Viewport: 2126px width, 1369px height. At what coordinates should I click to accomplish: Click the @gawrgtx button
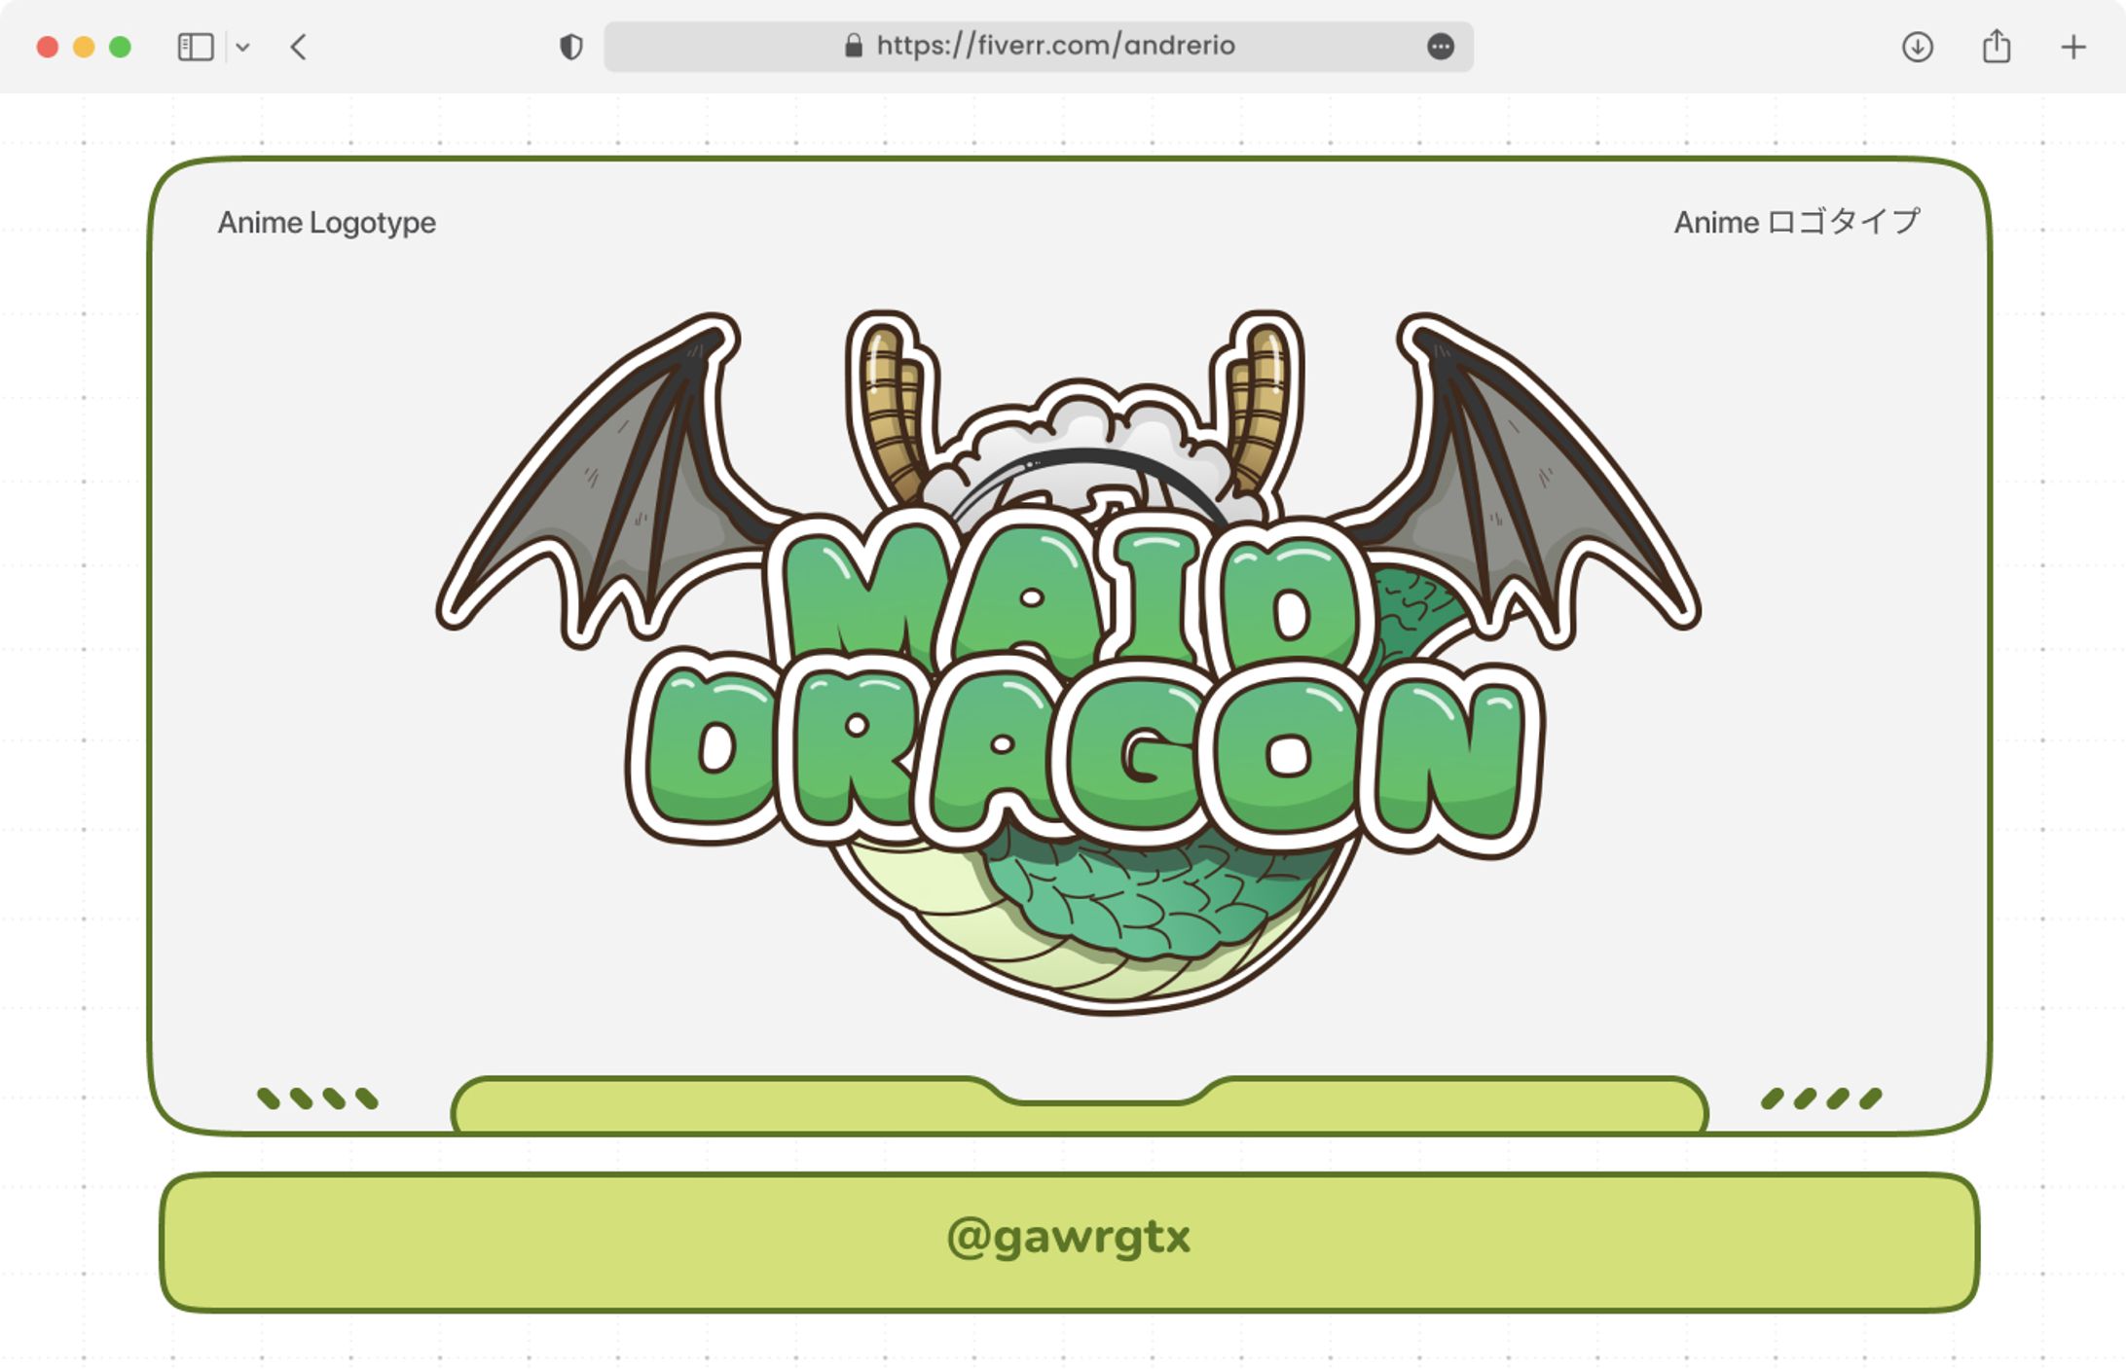(x=1063, y=1238)
